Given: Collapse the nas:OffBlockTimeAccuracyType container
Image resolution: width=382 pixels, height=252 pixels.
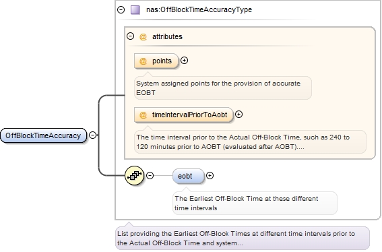Looking at the screenshot, I should pyautogui.click(x=121, y=9).
